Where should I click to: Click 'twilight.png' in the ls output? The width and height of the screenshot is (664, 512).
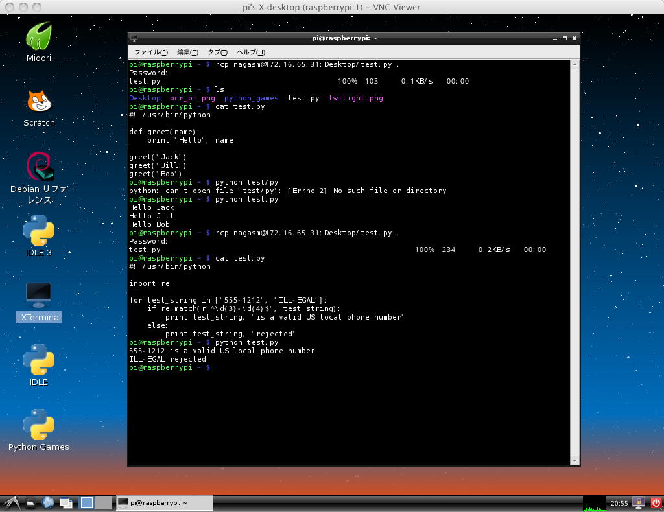(356, 98)
